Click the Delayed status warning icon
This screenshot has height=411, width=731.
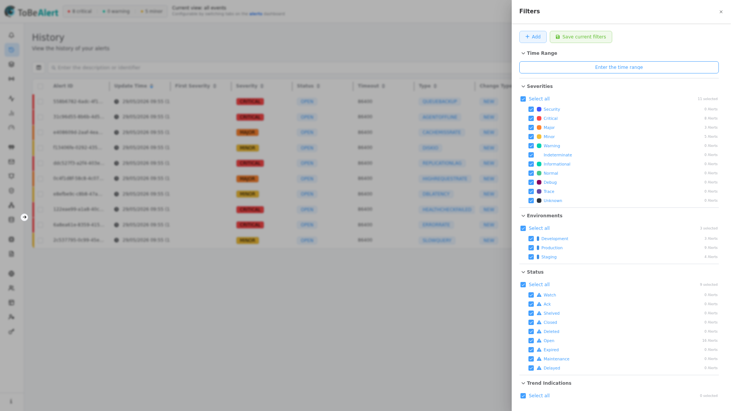pyautogui.click(x=539, y=368)
